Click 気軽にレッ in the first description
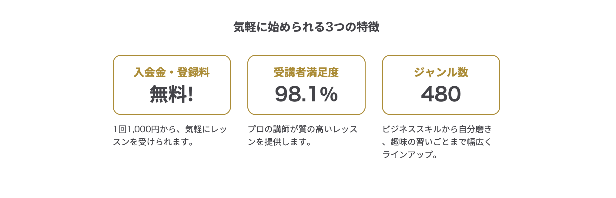Screen dimensions: 616x198 [206, 129]
